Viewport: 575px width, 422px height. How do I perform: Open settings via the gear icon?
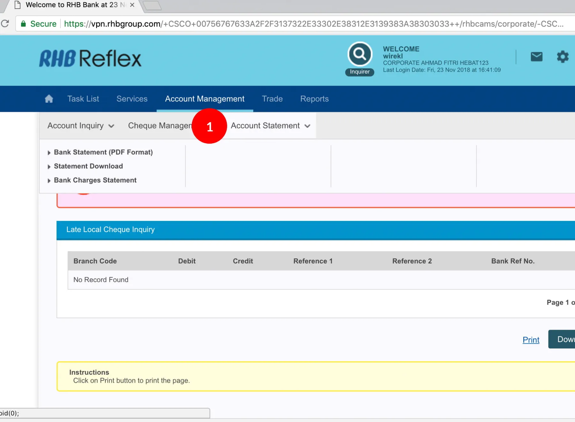click(x=563, y=57)
